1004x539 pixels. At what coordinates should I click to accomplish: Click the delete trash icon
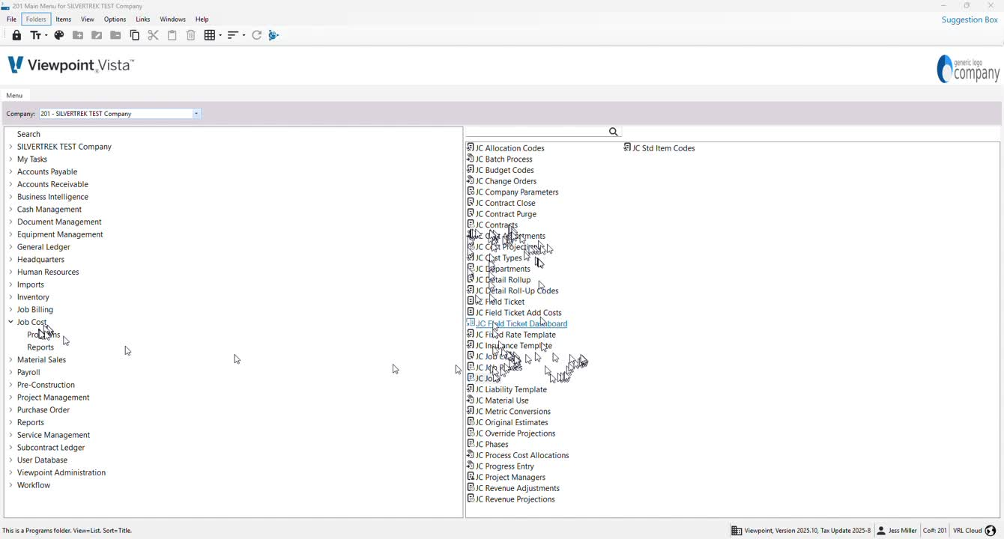[191, 35]
